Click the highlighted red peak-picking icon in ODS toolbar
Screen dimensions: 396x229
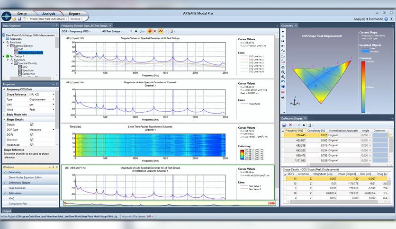150,31
